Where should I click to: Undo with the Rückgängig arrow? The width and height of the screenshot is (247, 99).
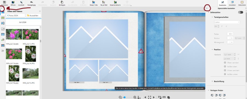[31, 2]
